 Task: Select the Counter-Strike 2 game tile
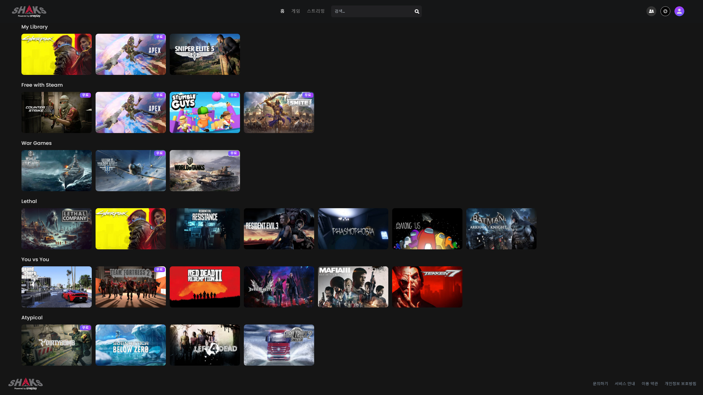click(x=57, y=112)
